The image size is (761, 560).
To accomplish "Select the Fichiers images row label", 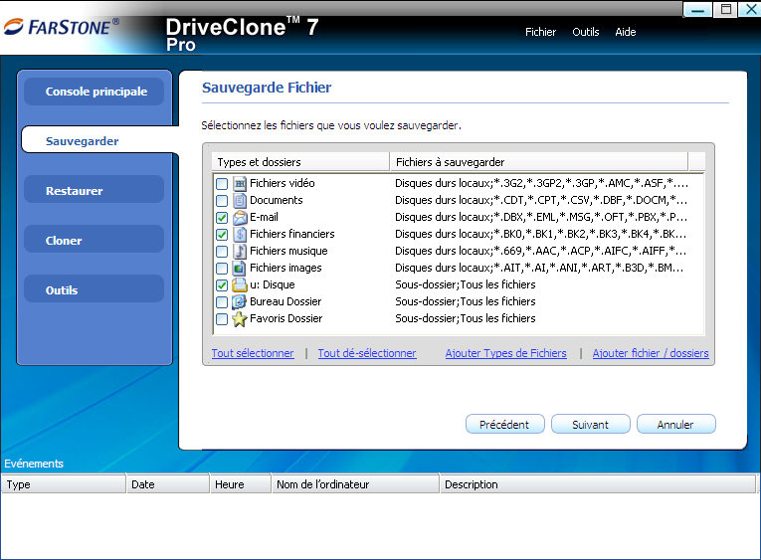I will pos(285,269).
